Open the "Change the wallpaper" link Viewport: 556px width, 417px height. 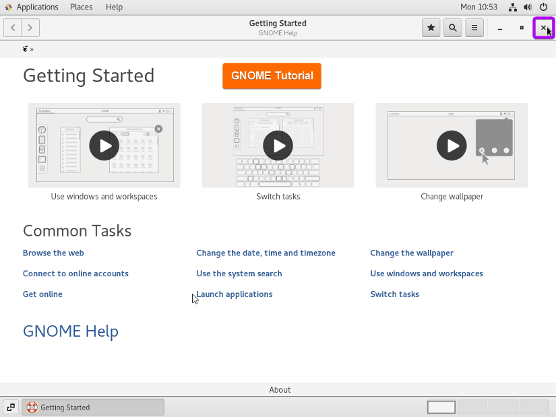[412, 253]
